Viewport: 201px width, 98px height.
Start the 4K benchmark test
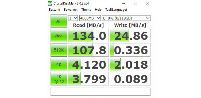(x=59, y=64)
